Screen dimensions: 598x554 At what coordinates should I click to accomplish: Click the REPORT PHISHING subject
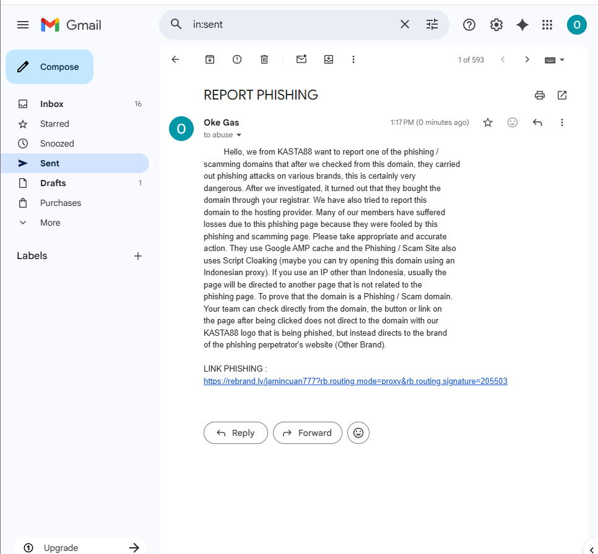coord(261,95)
